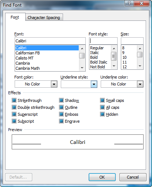Image resolution: width=152 pixels, height=187 pixels.
Task: Select Cambria Math font
Action: [47, 68]
